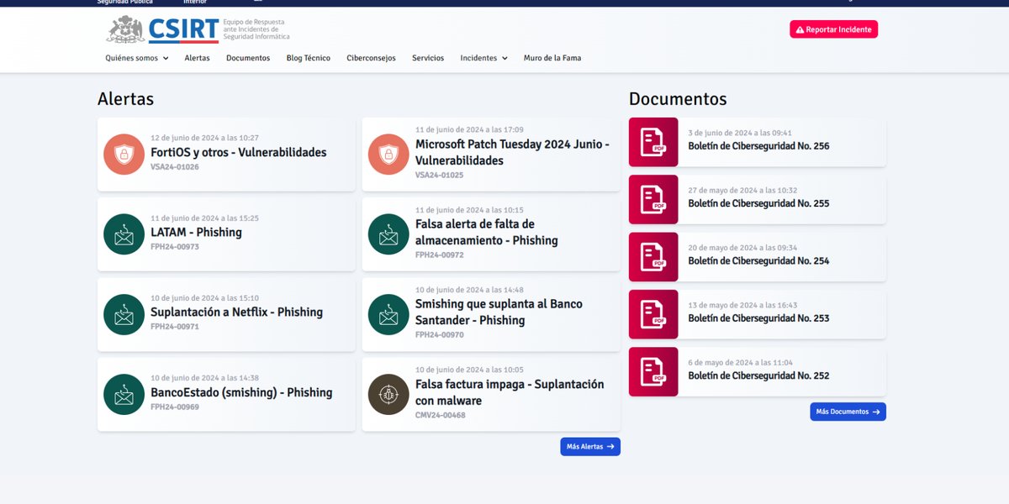Viewport: 1009px width, 504px height.
Task: Go to Blog Técnico in navigation
Action: (308, 58)
